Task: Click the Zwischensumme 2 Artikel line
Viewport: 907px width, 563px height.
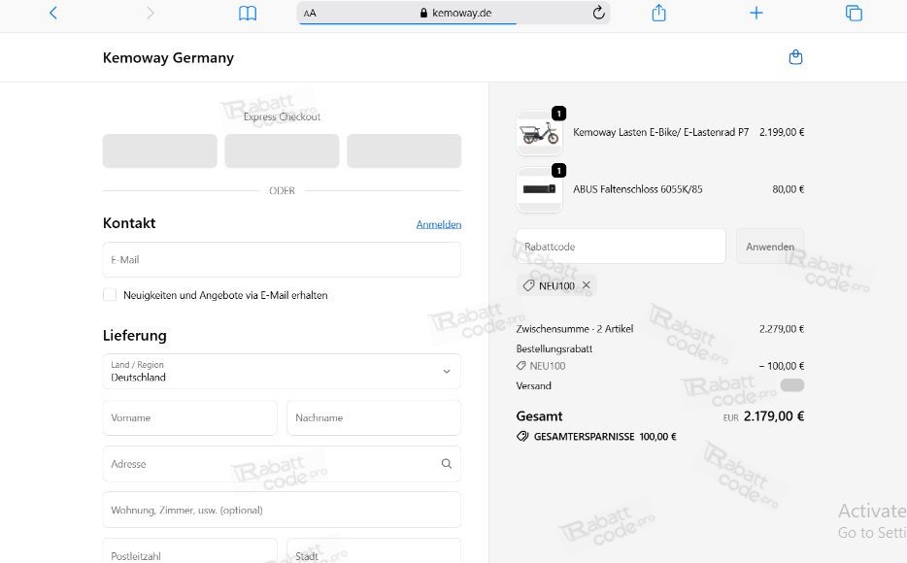Action: point(660,328)
